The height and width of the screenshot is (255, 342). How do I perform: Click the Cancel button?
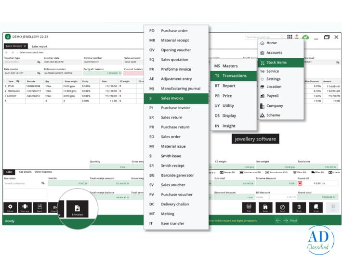click(282, 207)
